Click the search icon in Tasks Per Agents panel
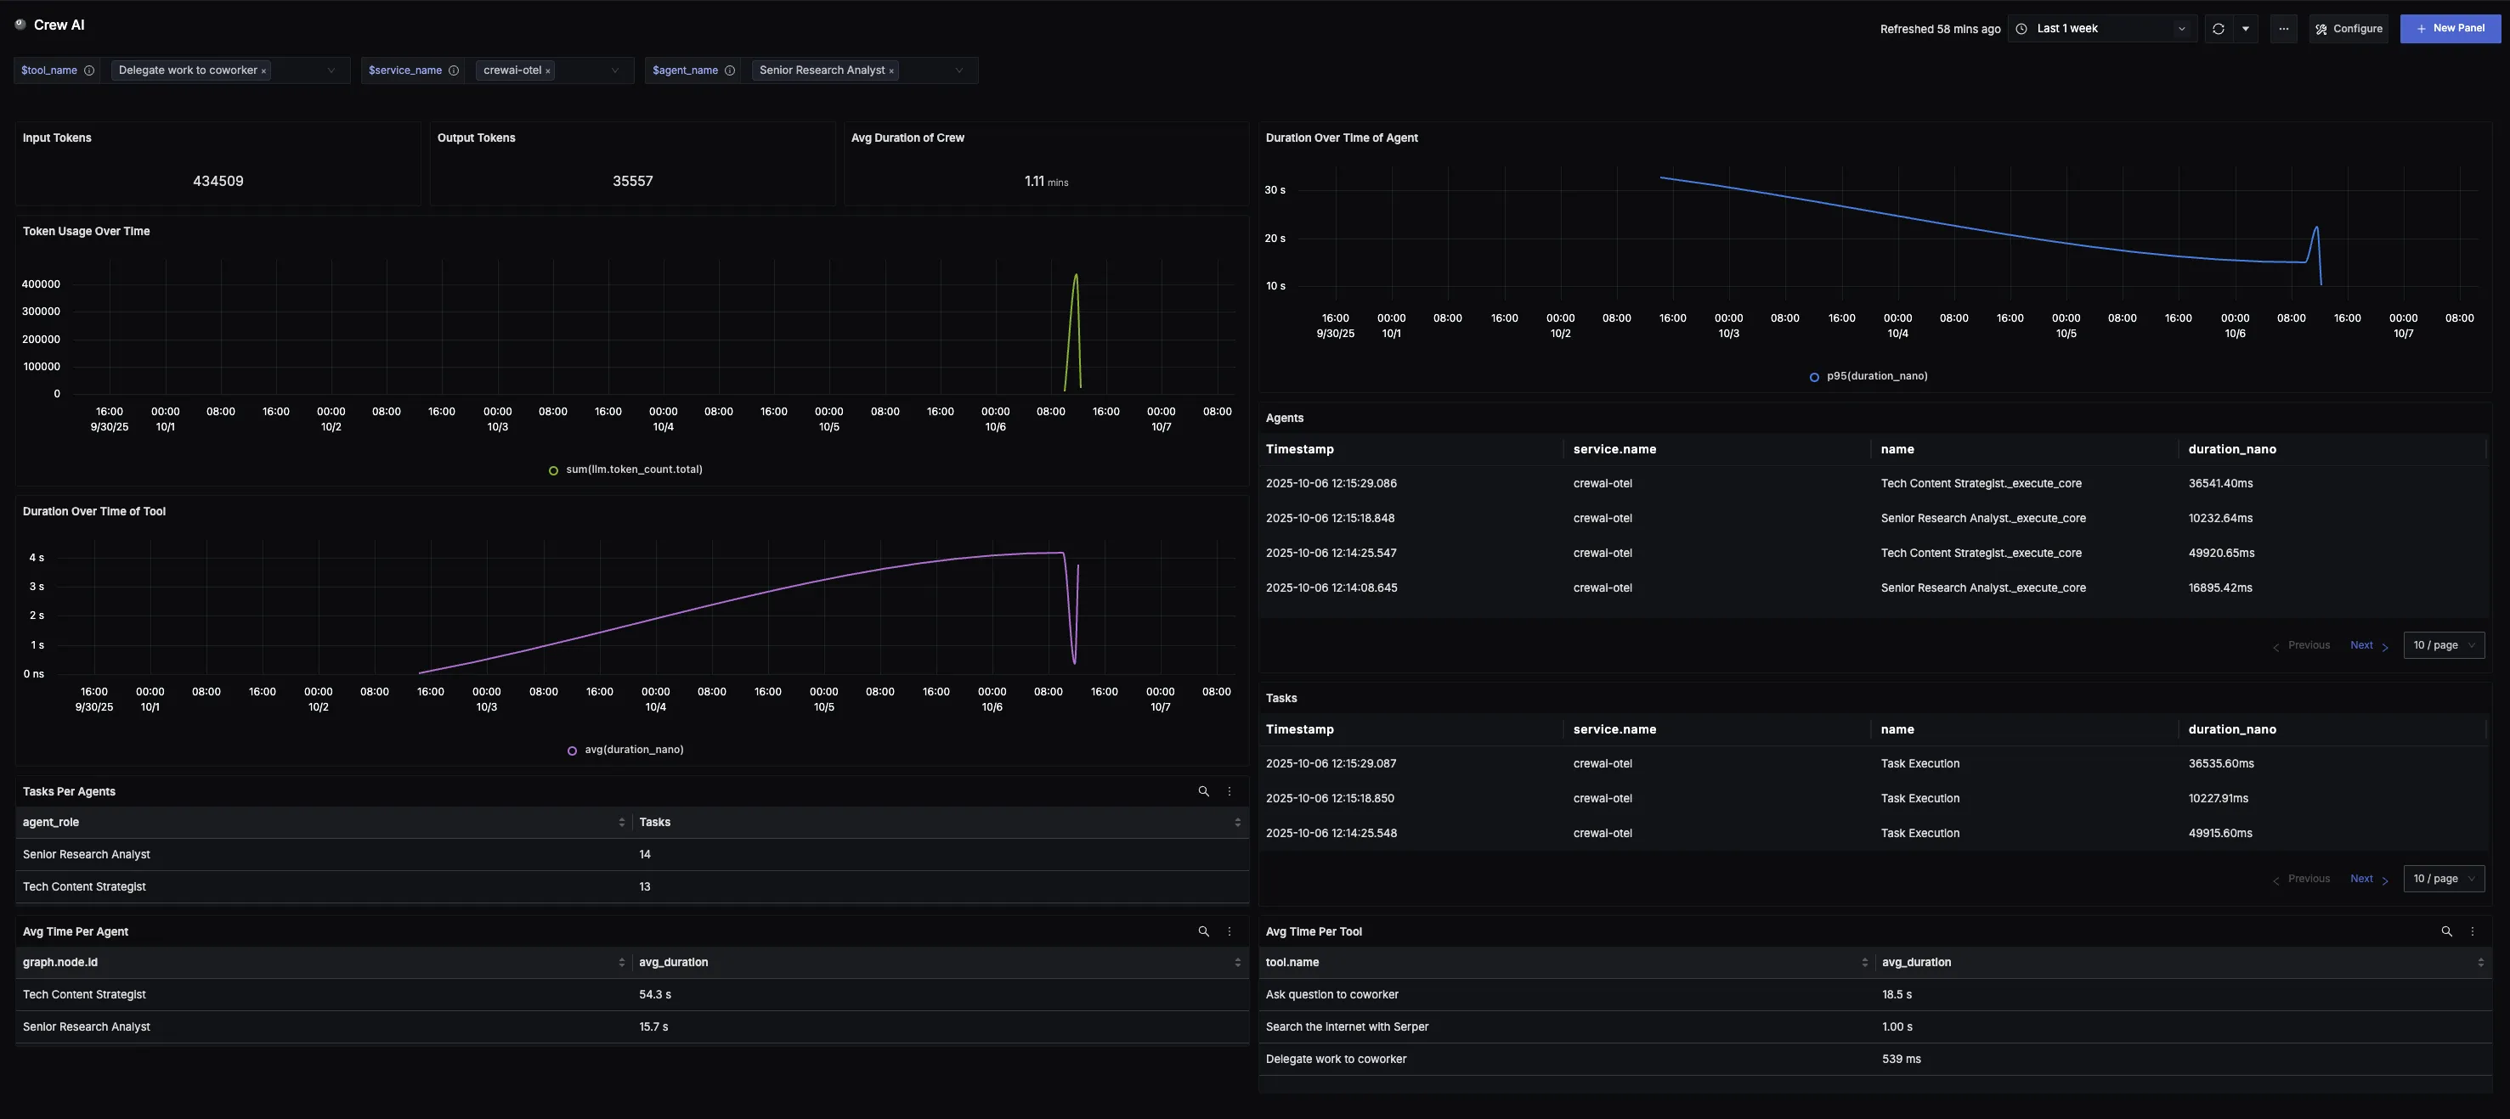2510x1119 pixels. click(x=1203, y=790)
